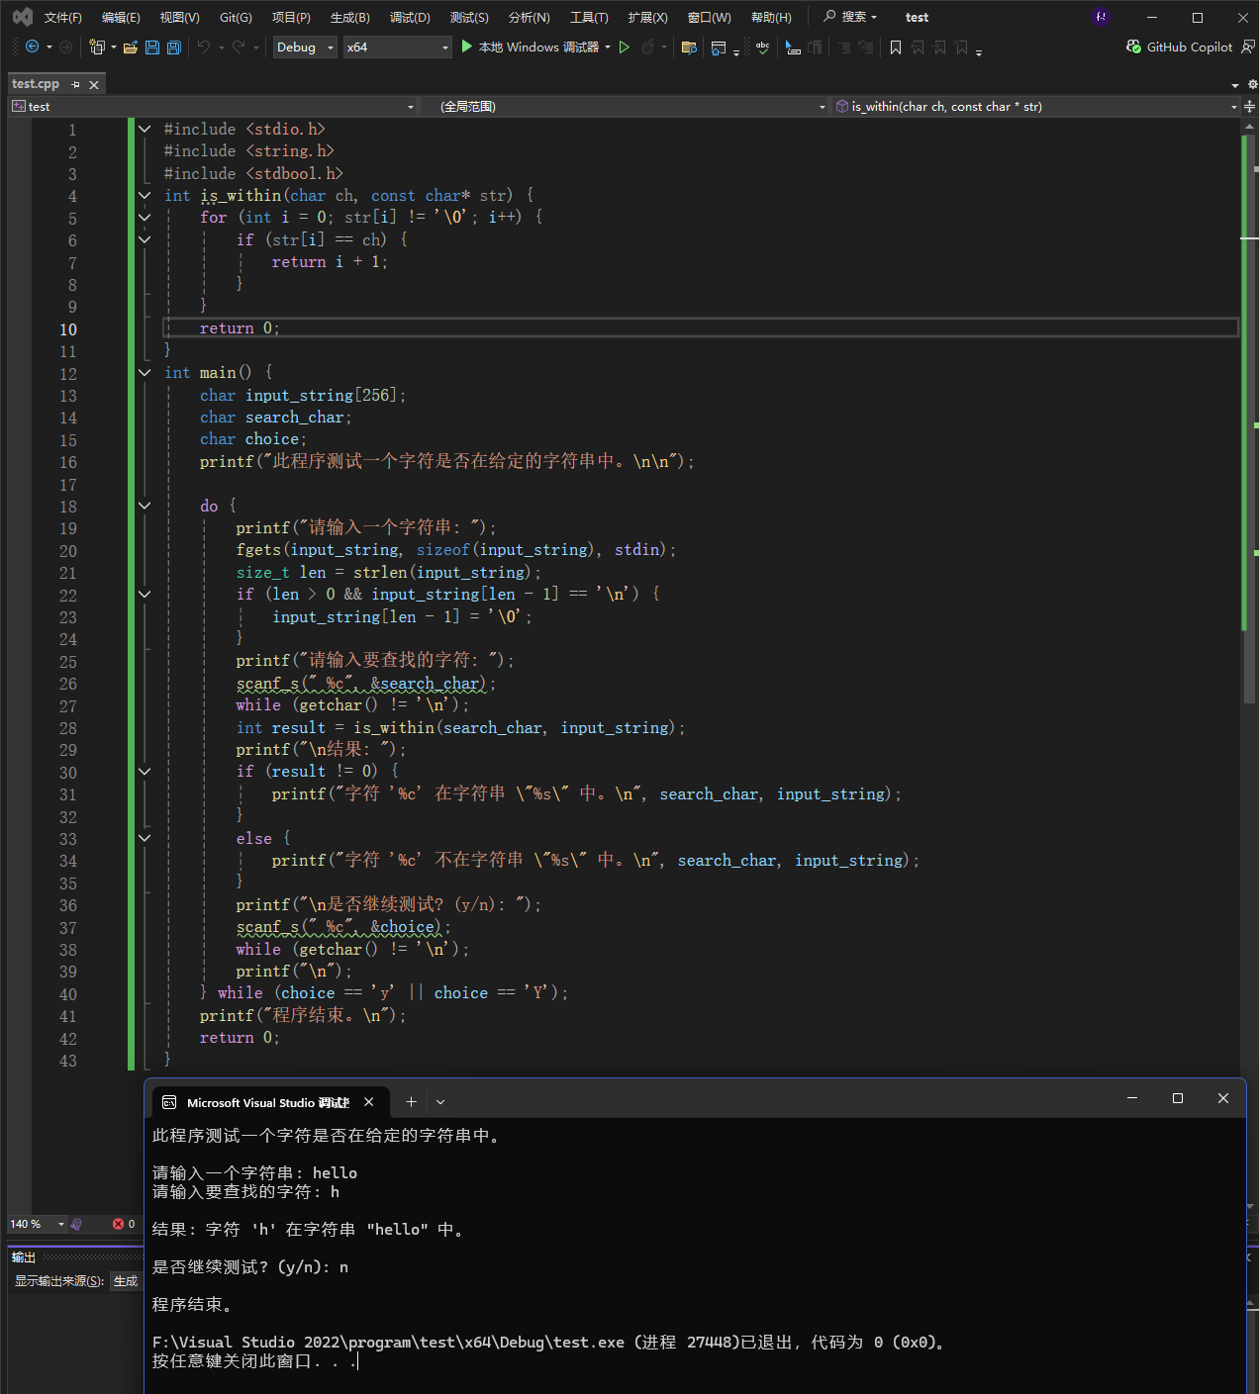Click the redo arrow icon
The height and width of the screenshot is (1394, 1259).
click(239, 46)
